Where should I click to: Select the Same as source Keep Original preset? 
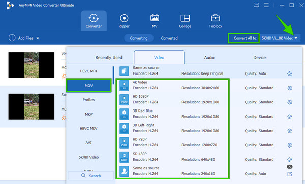pos(209,71)
